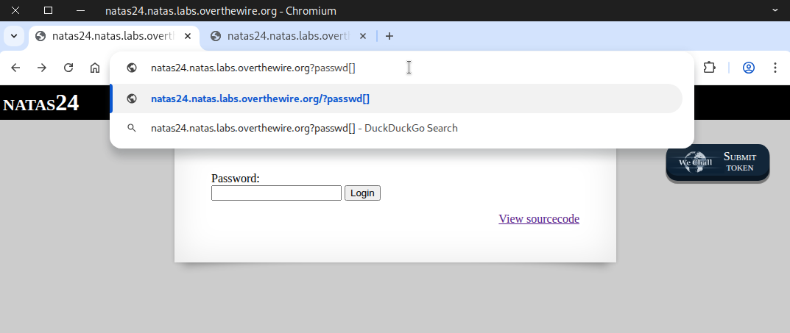The image size is (790, 333).
Task: Select the /?passwd[] URL suggestion
Action: 260,99
